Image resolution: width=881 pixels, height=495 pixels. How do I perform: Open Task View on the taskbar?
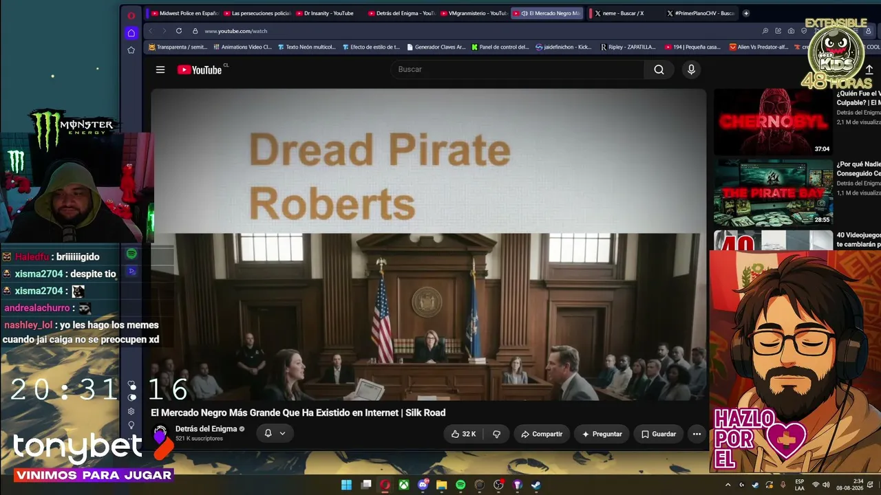[366, 485]
